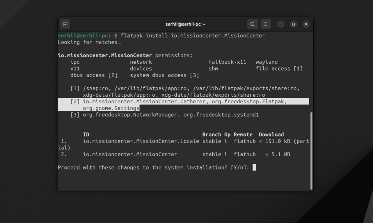Click 'xdg-data/flatpak/app:ro' path

119,95
